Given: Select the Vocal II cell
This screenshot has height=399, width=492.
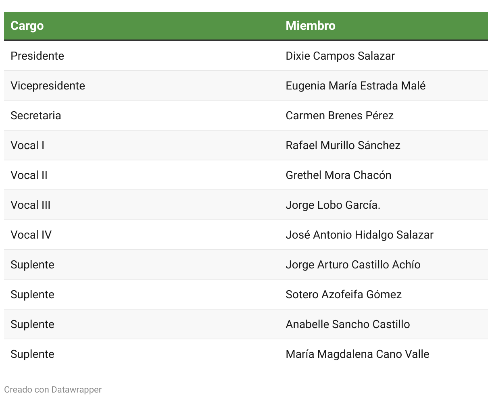Looking at the screenshot, I should click(29, 175).
